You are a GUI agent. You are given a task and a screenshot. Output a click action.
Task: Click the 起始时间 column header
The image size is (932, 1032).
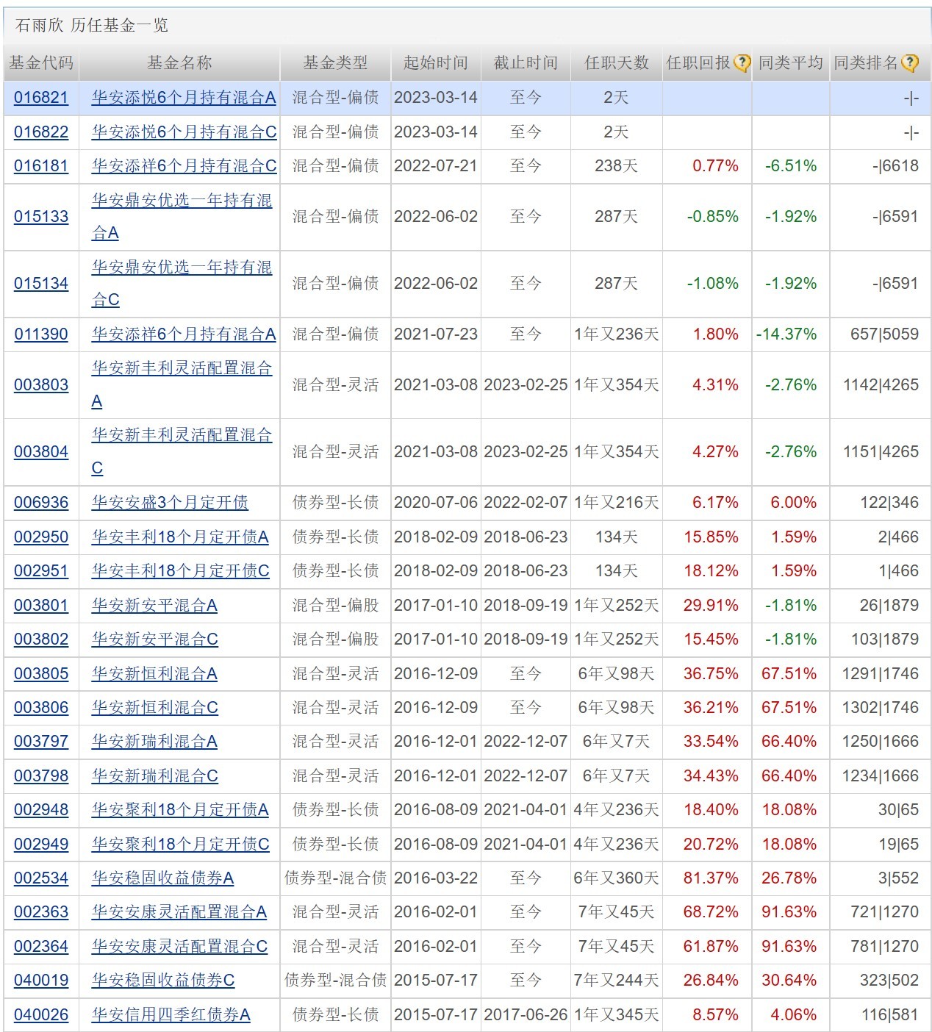tap(436, 63)
